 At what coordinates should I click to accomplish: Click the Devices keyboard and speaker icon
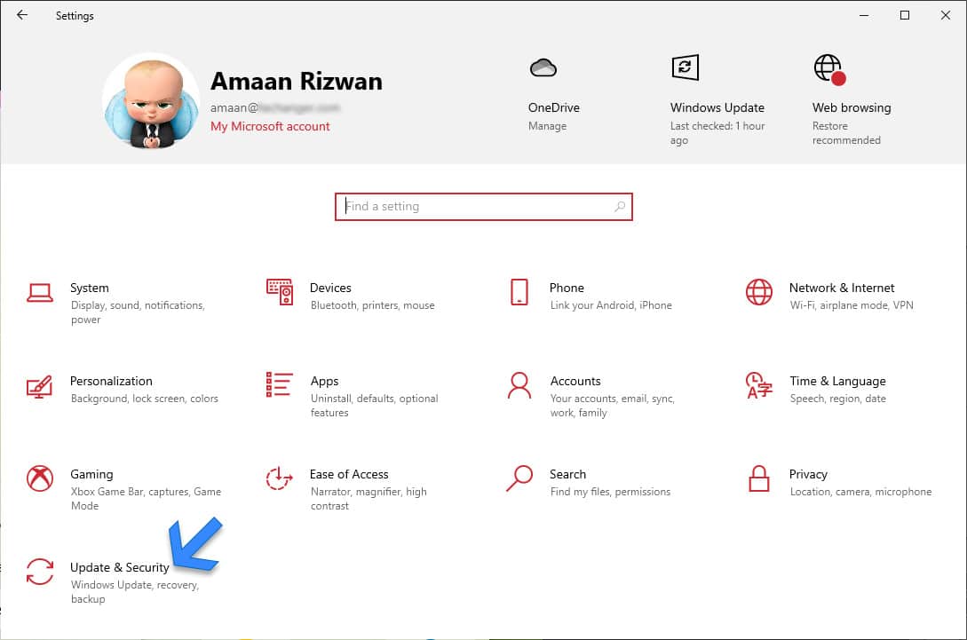(x=280, y=292)
